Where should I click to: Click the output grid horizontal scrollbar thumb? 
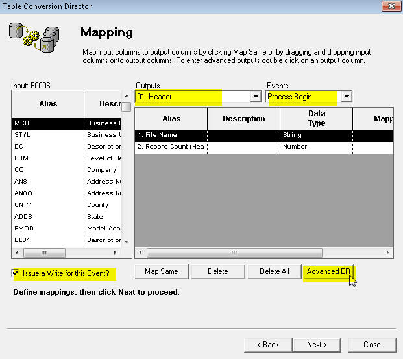[x=234, y=253]
